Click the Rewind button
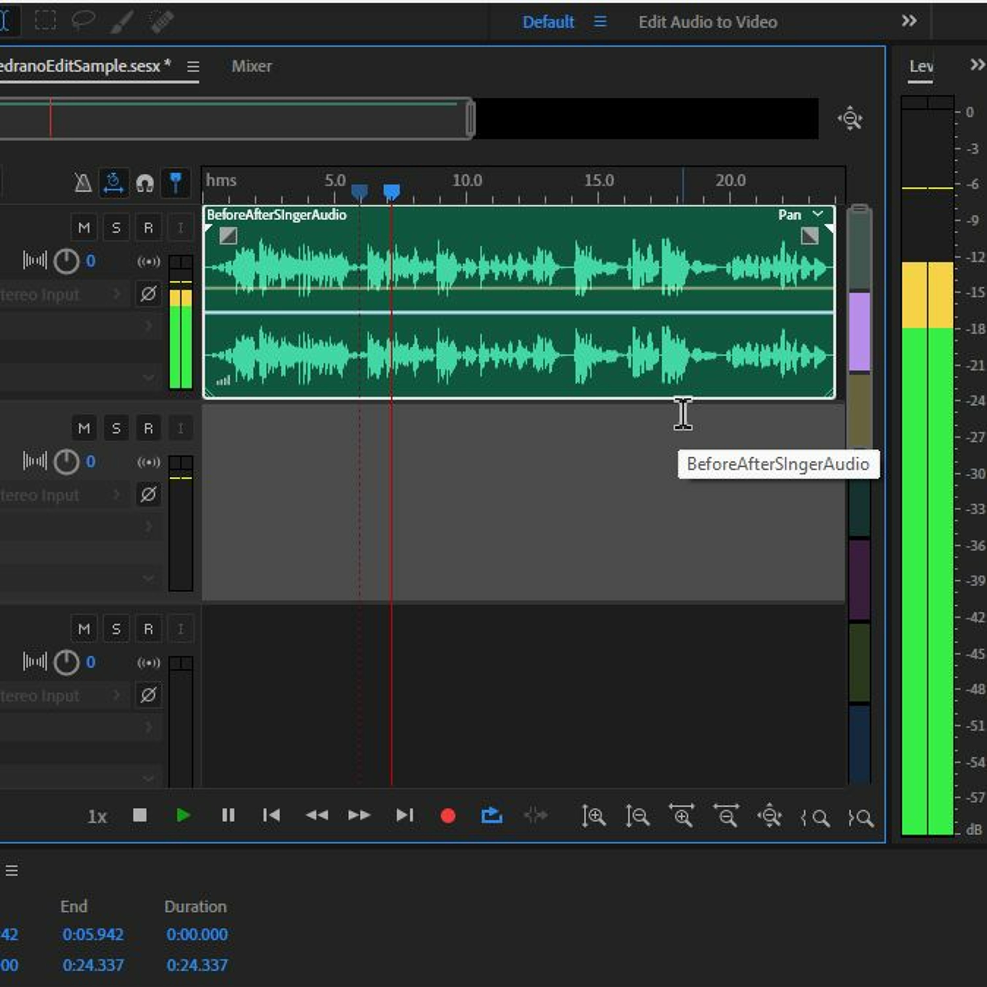Viewport: 987px width, 987px height. [316, 815]
